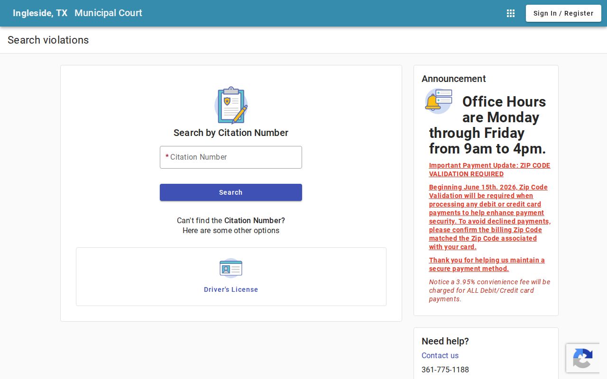
Task: Click the phone number 361-775-1188
Action: 445,370
